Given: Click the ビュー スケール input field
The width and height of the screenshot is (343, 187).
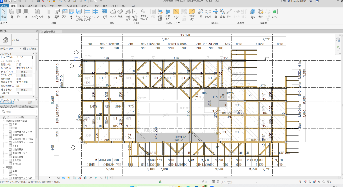Looking at the screenshot, I should [24, 57].
